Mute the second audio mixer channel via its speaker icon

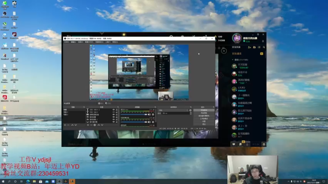[x=149, y=122]
